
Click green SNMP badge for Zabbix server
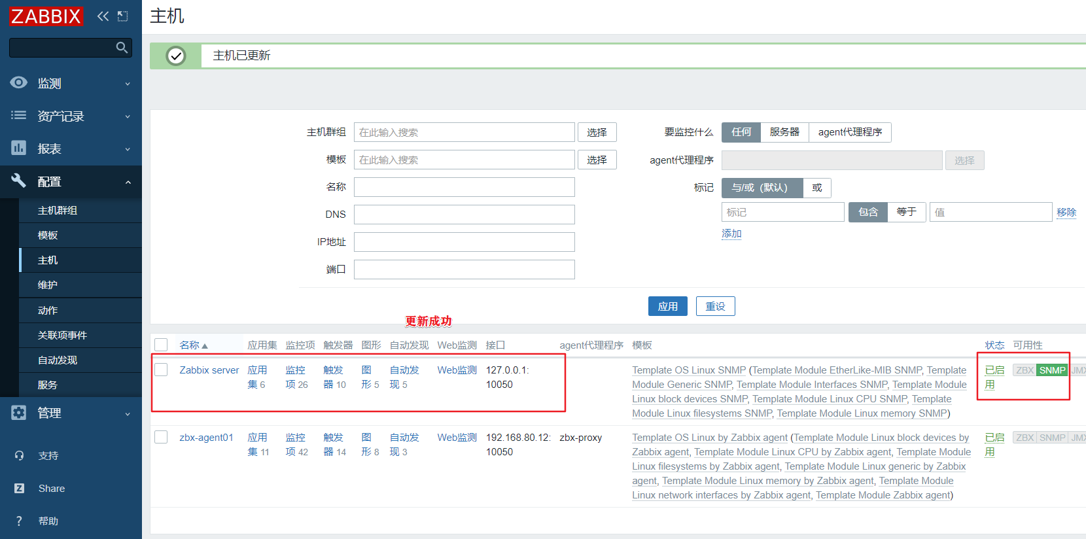pyautogui.click(x=1052, y=370)
